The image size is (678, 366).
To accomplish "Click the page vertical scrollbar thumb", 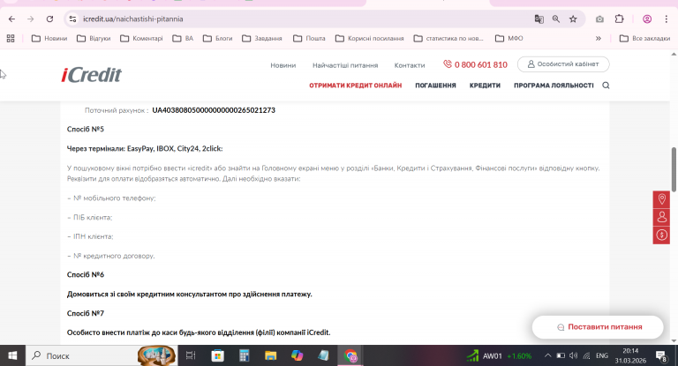I will coord(674,169).
